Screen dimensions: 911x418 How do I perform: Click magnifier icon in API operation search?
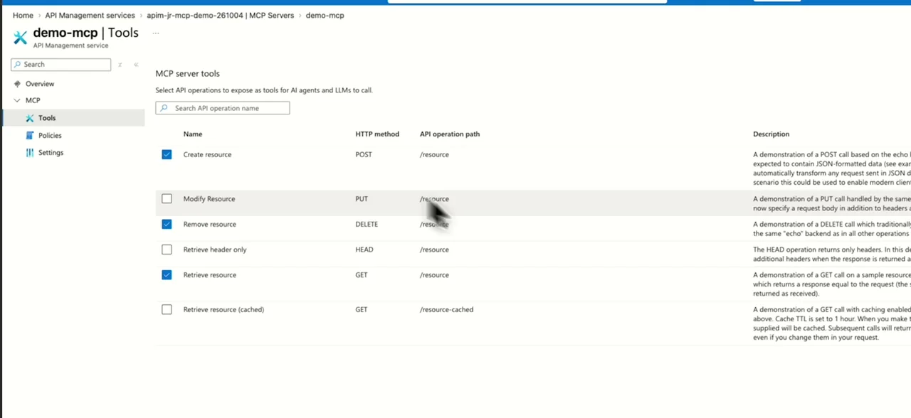164,108
